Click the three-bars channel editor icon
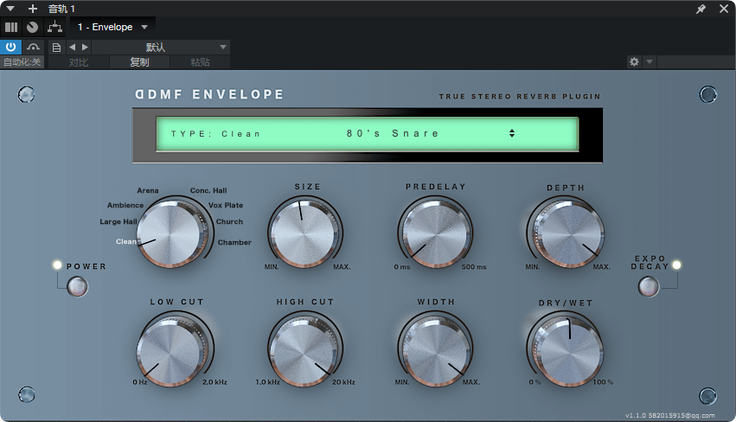 pos(11,27)
